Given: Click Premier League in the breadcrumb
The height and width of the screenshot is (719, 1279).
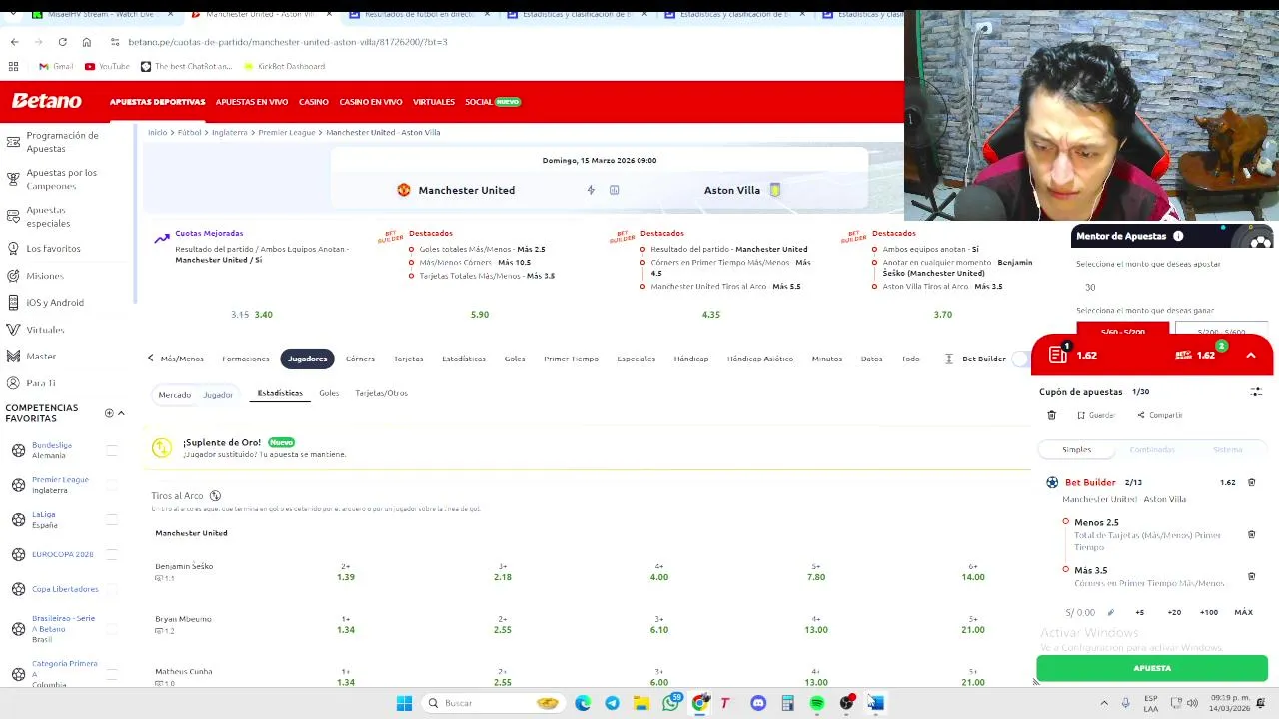Looking at the screenshot, I should [x=286, y=132].
